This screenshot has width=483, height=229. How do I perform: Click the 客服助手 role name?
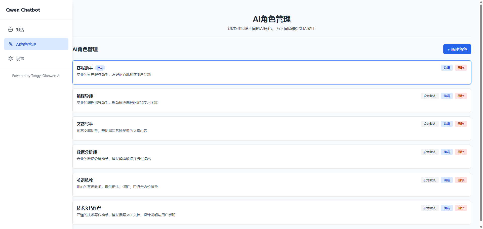pos(85,68)
